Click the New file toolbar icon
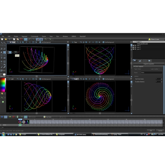Screen dimensions: 165x165 2,39
